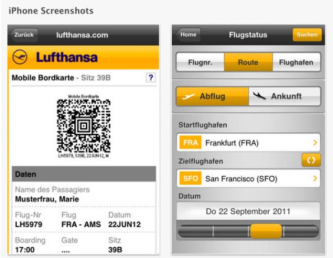Tap the Zurück back button
This screenshot has height=258, width=333.
(x=24, y=35)
